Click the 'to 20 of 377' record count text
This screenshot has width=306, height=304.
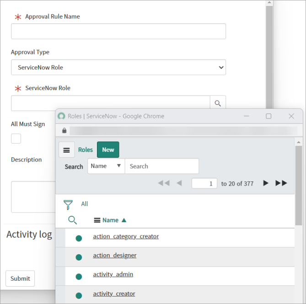tap(237, 183)
